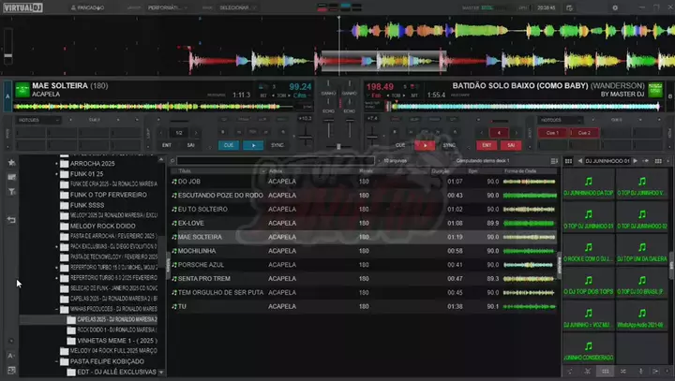The image size is (675, 381).
Task: Click the favorites star icon in the sidebar
Action: 11,163
